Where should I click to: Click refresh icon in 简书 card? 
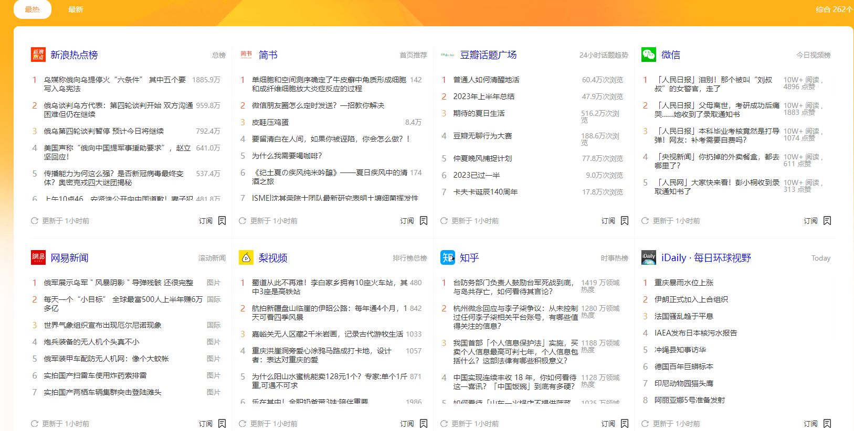[x=243, y=221]
